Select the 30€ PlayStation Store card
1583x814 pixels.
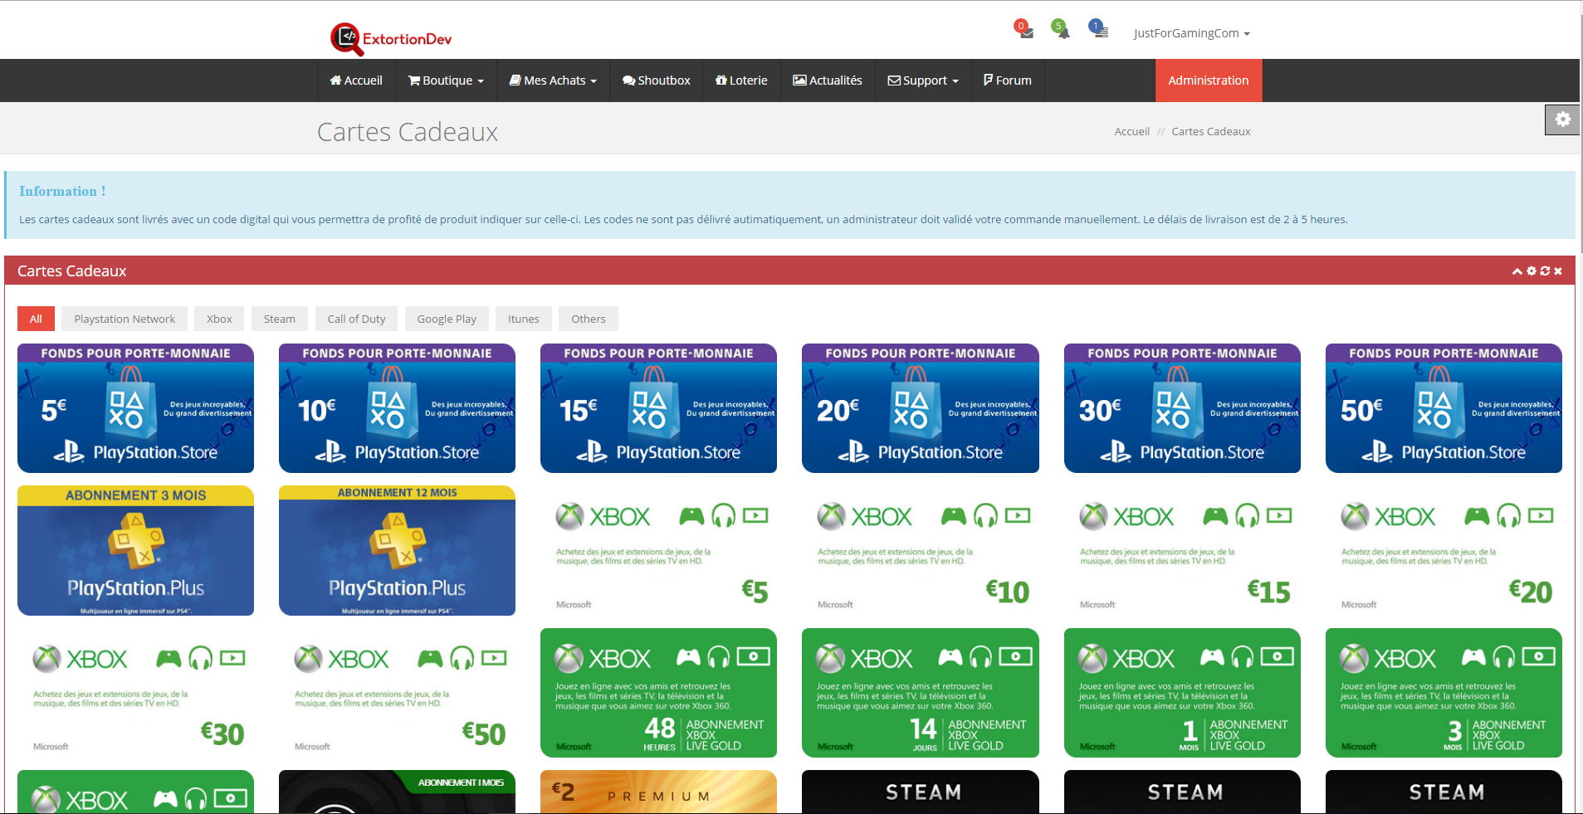(1182, 408)
